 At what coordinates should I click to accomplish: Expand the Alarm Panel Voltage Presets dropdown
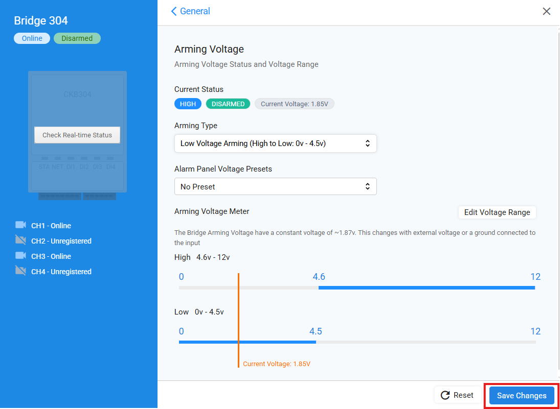(x=275, y=186)
